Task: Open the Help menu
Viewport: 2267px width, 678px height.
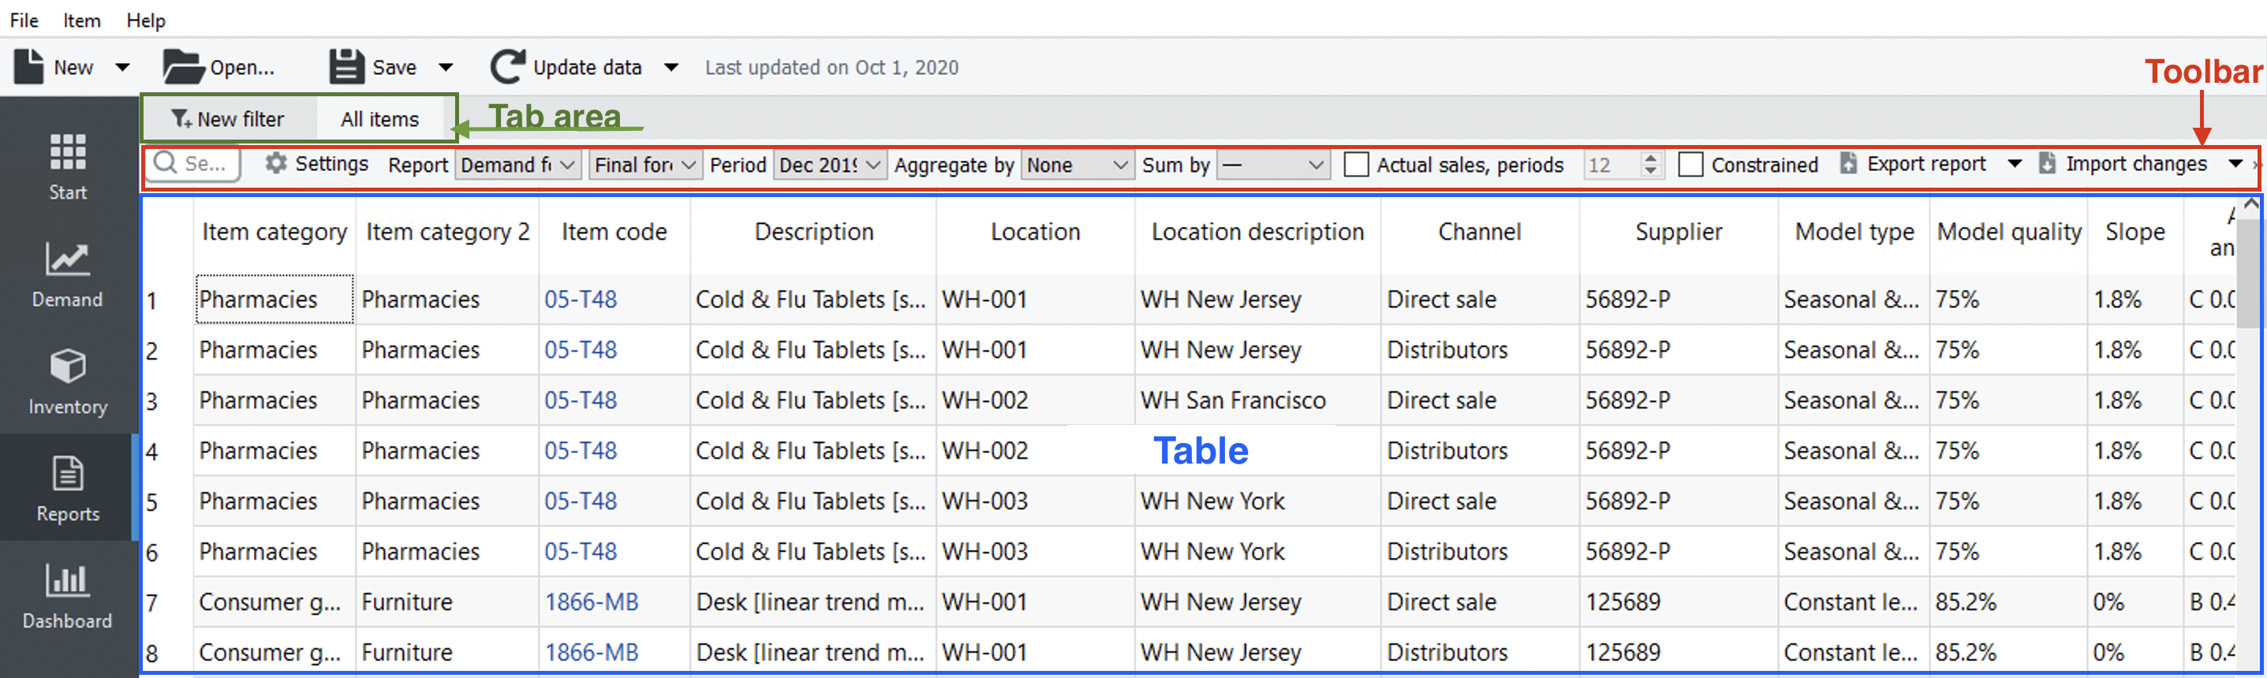Action: point(145,20)
